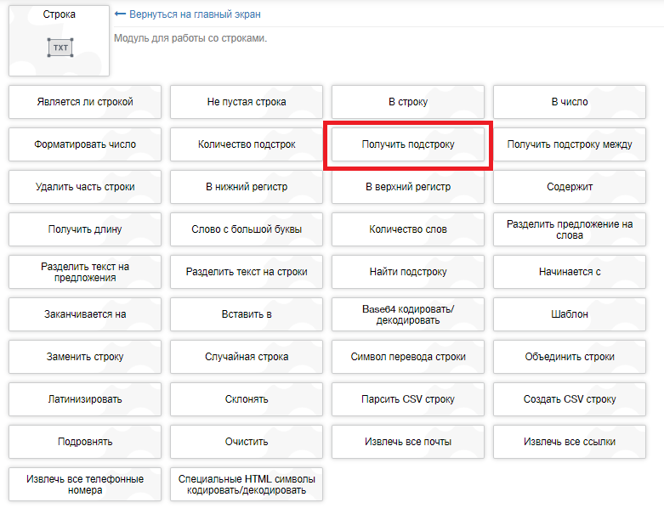Select the Шаблон action
Screen dimensions: 664x514
click(x=570, y=314)
